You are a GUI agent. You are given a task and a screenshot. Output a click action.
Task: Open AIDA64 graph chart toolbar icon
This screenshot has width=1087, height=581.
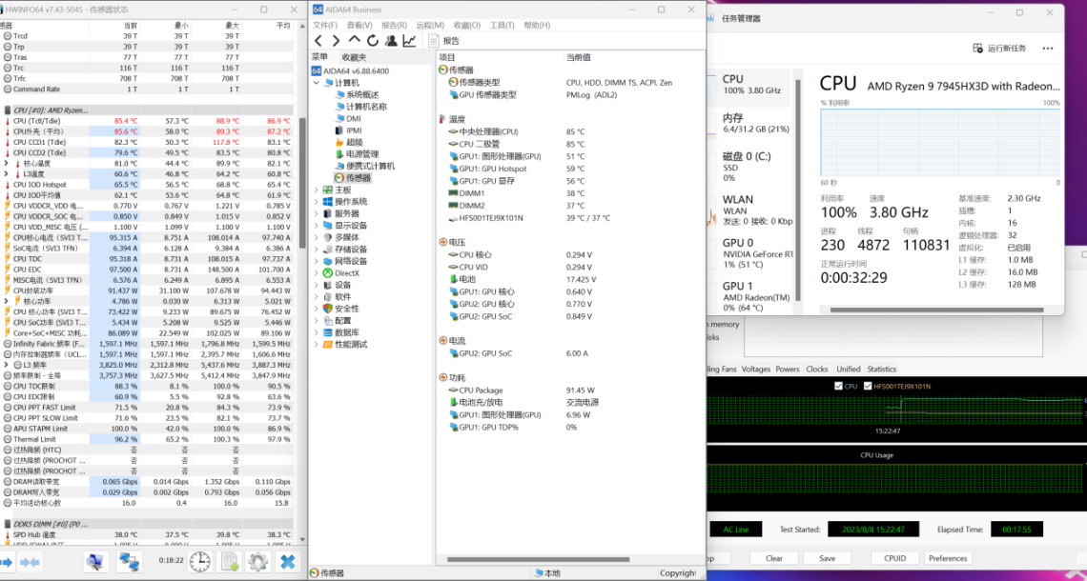410,41
